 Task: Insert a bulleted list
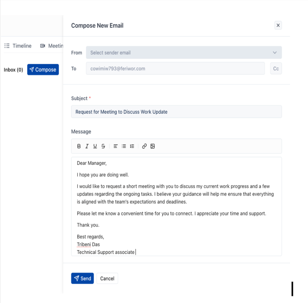tap(124, 146)
